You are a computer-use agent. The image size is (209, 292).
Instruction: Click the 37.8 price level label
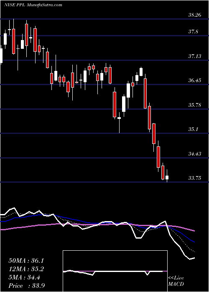coord(193,31)
